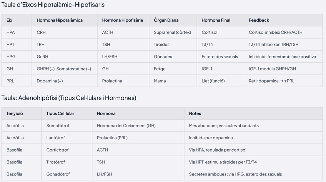This screenshot has height=182, width=326.
Task: Select the 'Retir dopamina → ↑PRL' cell
Action: (271, 81)
